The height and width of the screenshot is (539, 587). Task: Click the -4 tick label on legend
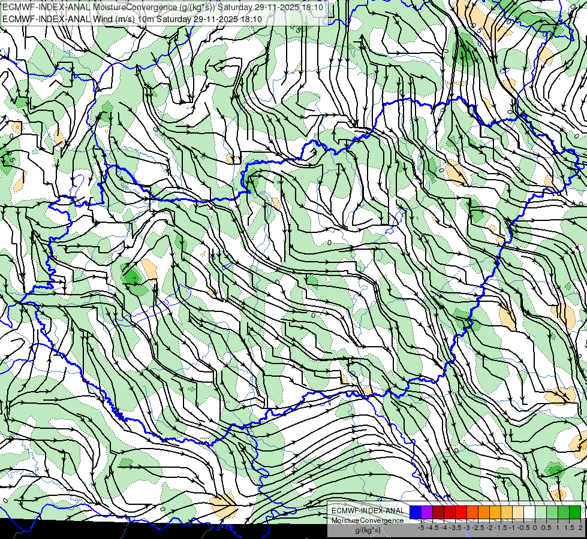[444, 528]
